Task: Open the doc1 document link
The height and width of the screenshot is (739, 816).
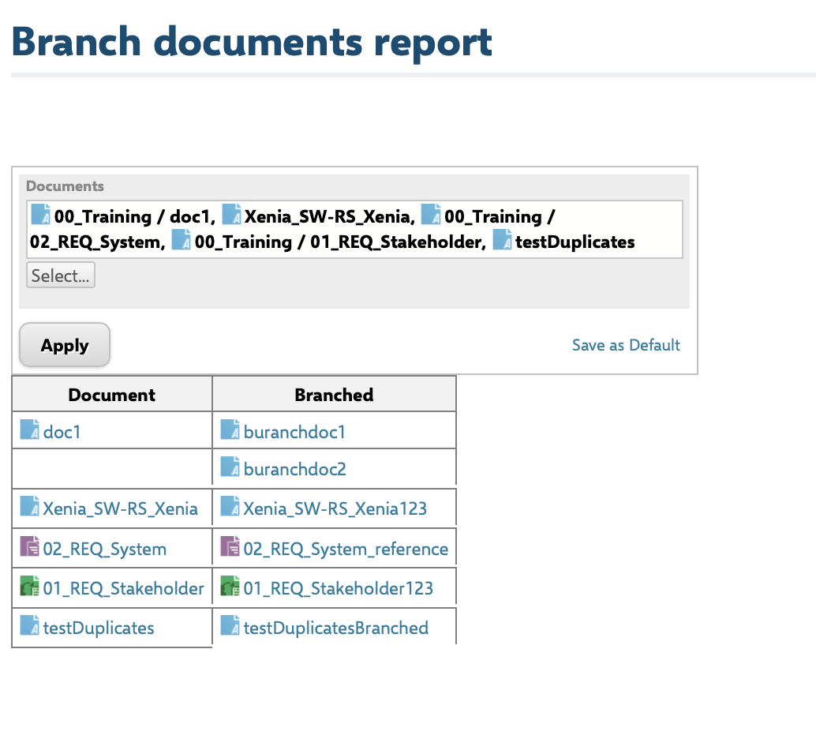Action: pos(62,432)
